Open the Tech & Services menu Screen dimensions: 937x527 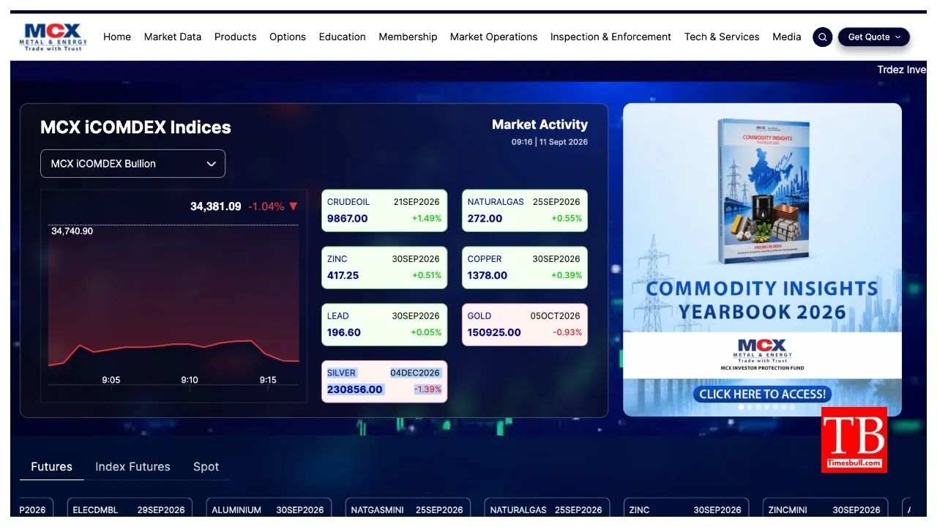722,37
